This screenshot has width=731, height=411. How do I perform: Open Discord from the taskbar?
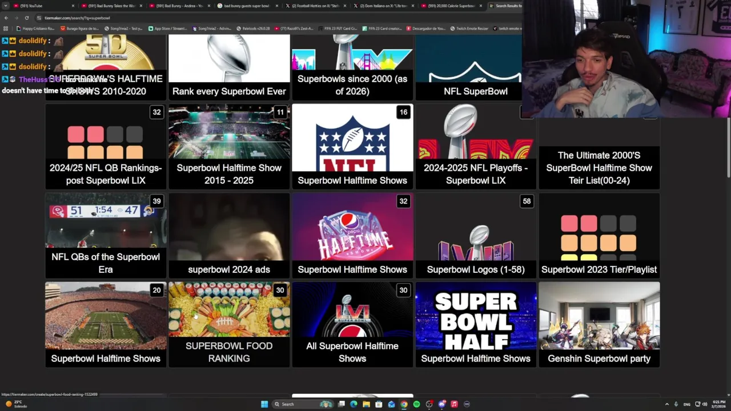[441, 404]
